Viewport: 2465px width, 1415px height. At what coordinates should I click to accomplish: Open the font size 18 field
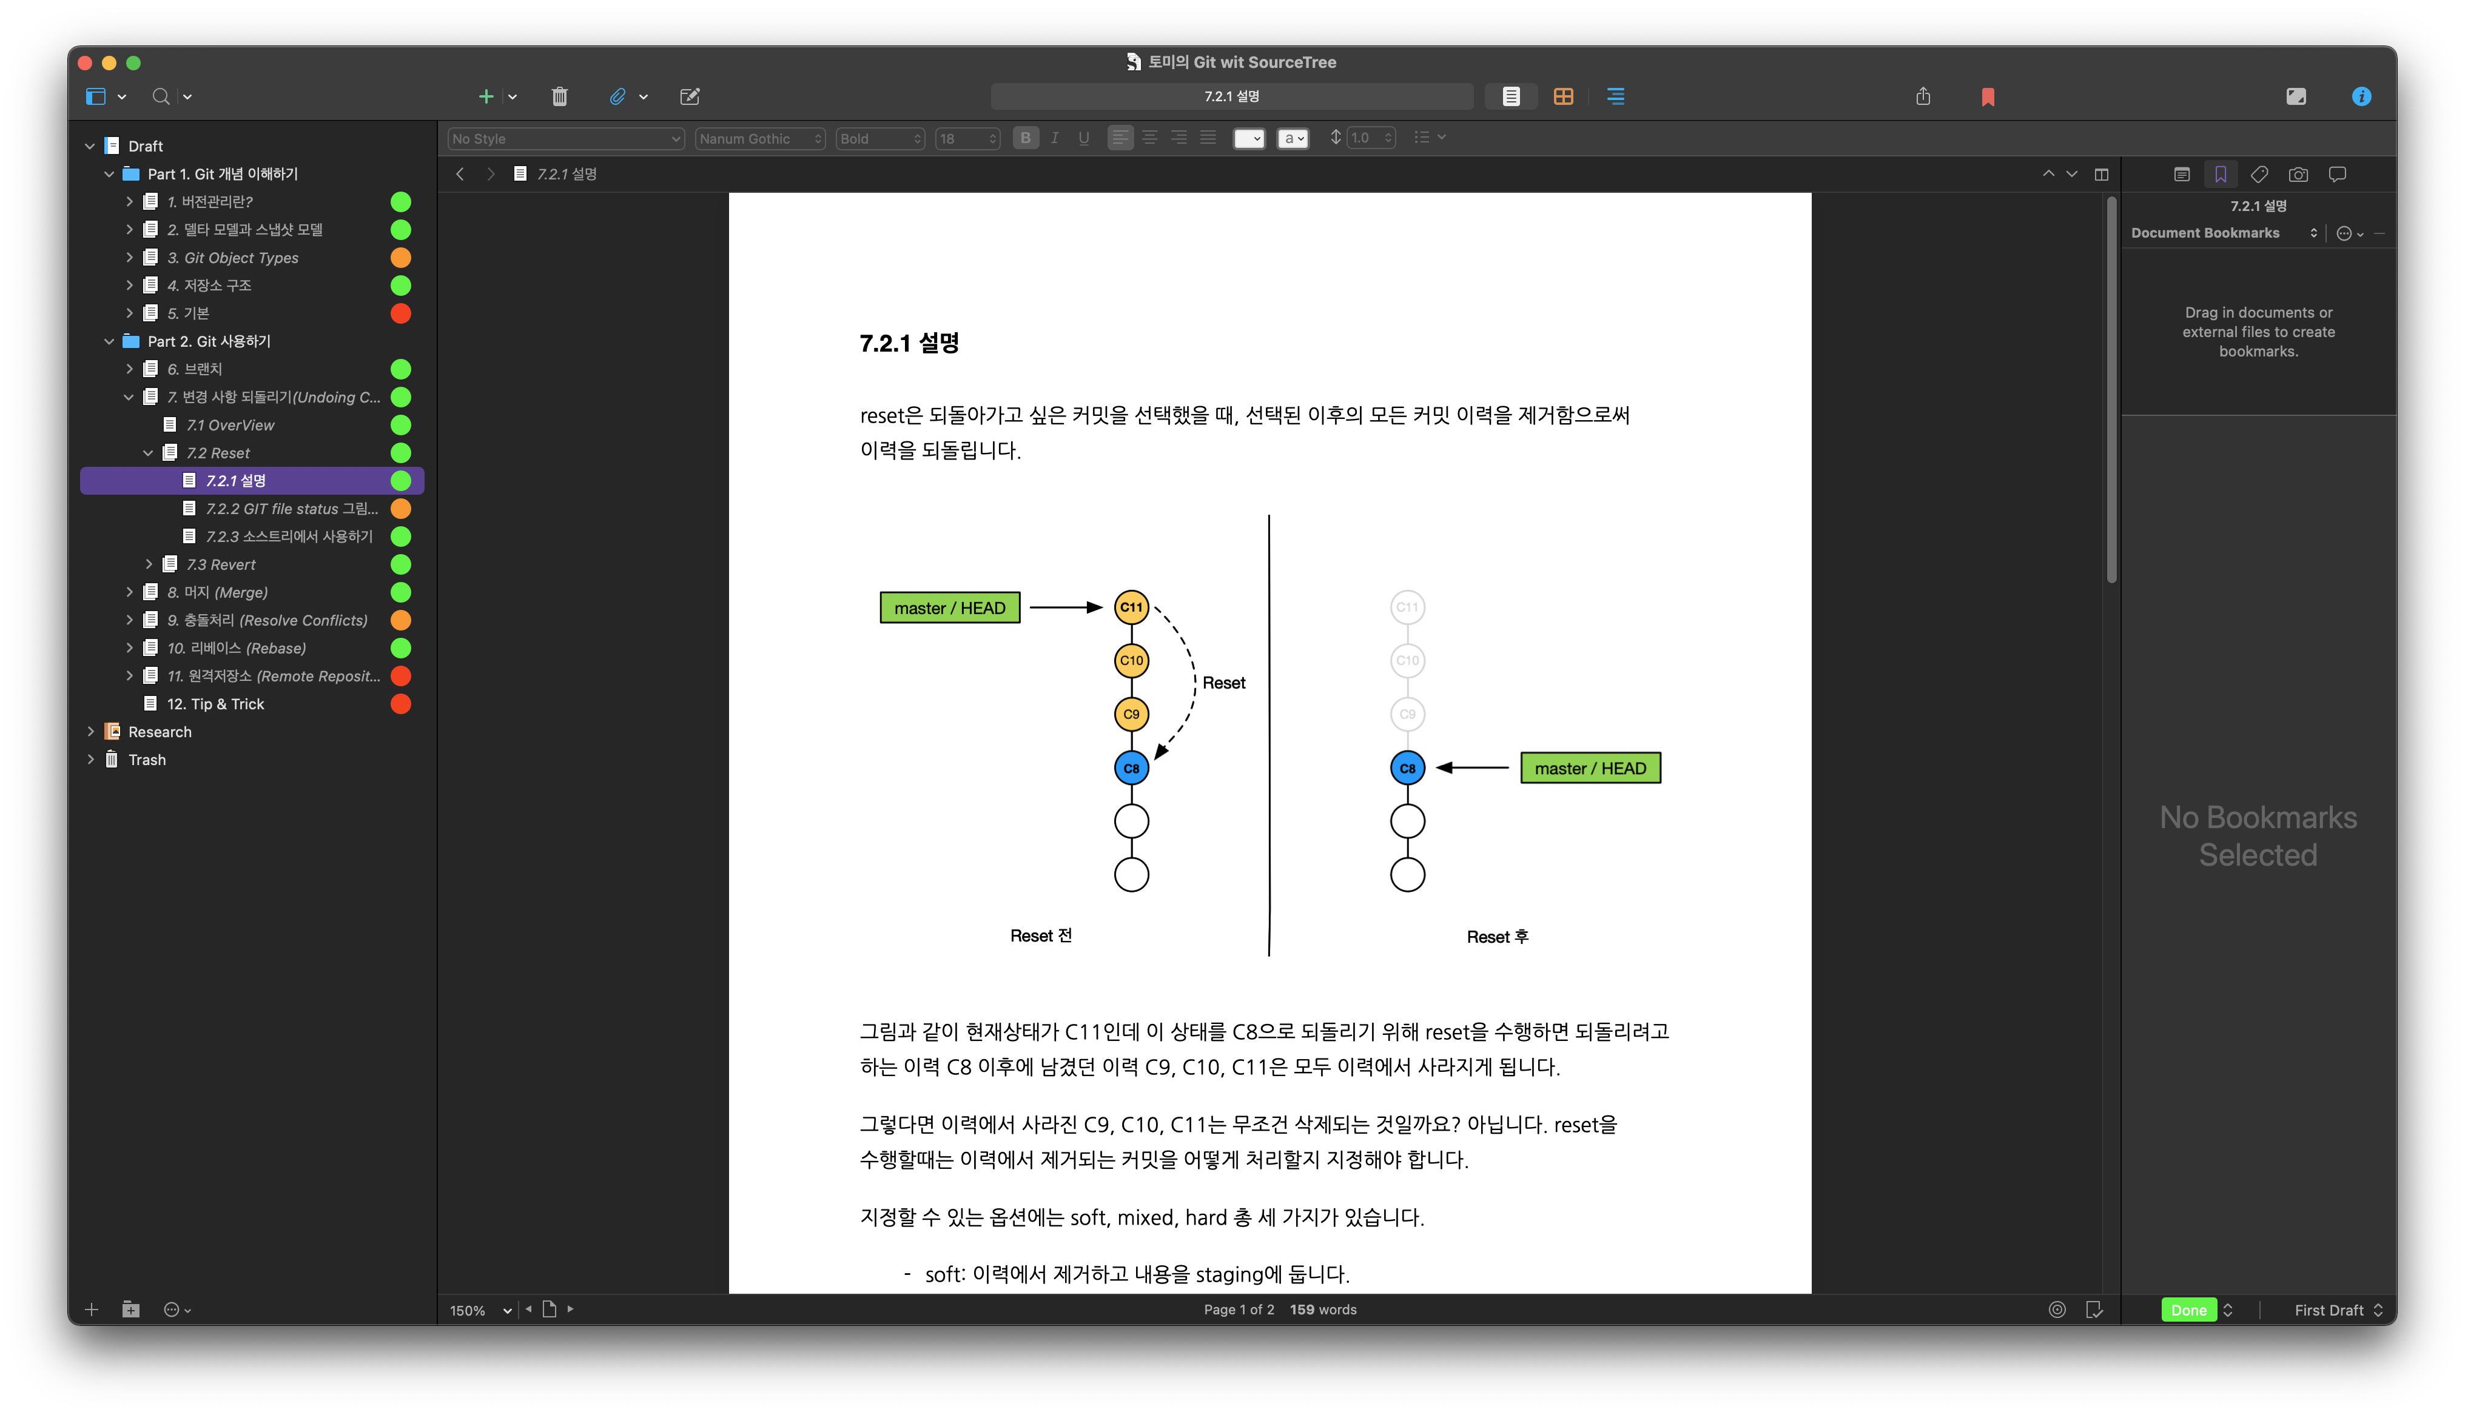click(967, 138)
